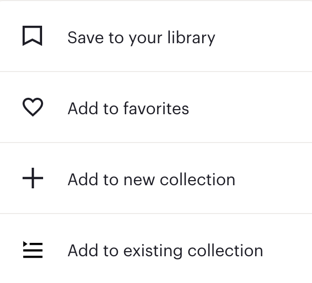Tap the plus sign for new collection
312x283 pixels.
point(33,178)
